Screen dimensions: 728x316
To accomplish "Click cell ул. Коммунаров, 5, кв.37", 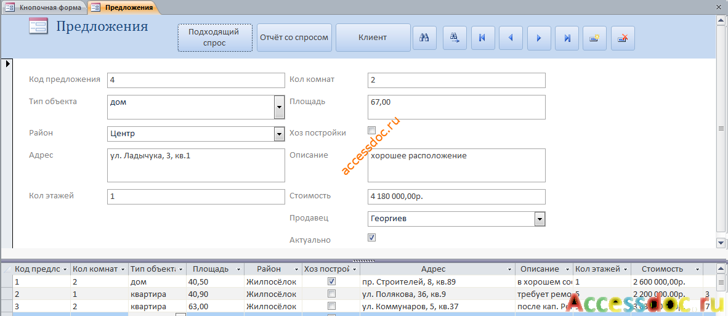I will pyautogui.click(x=437, y=306).
